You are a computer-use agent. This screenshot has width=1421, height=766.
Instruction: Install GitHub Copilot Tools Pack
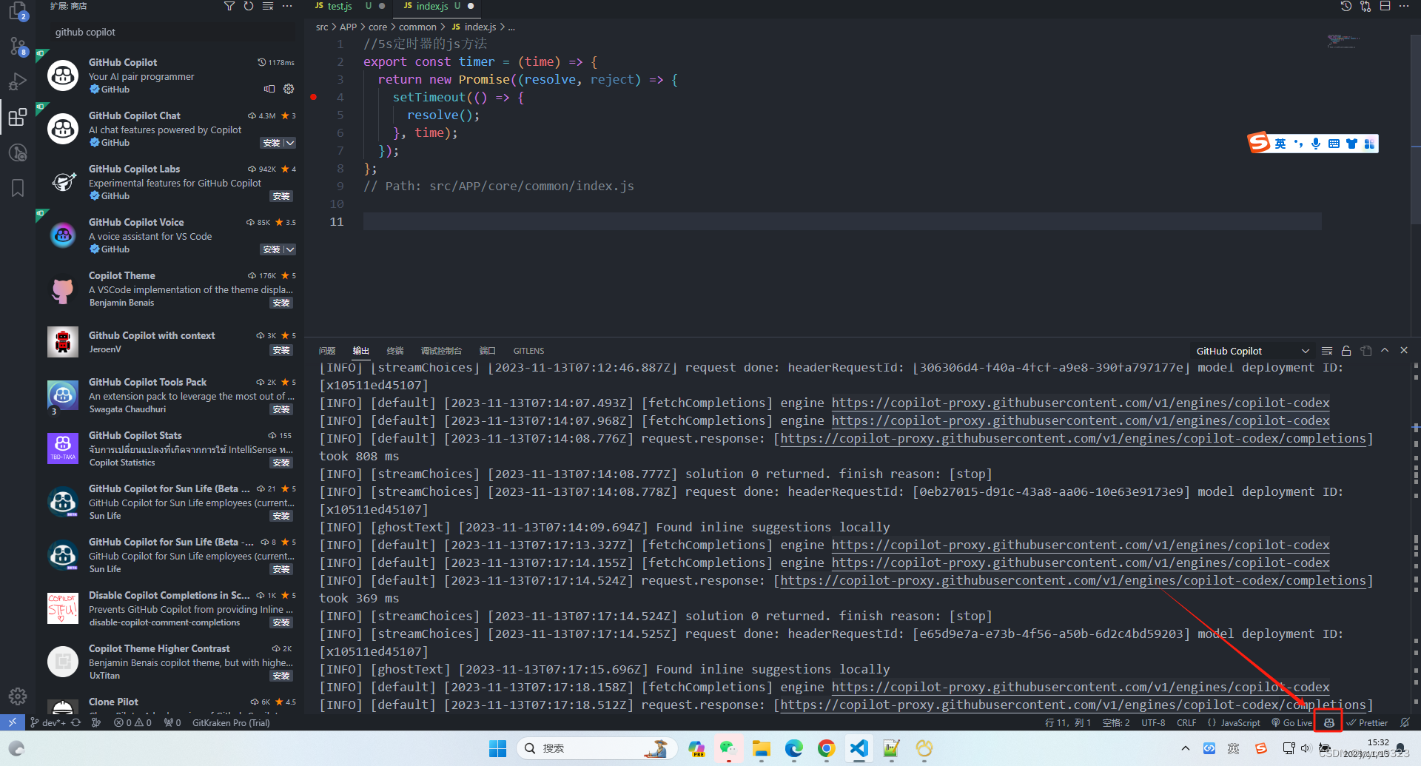(281, 409)
